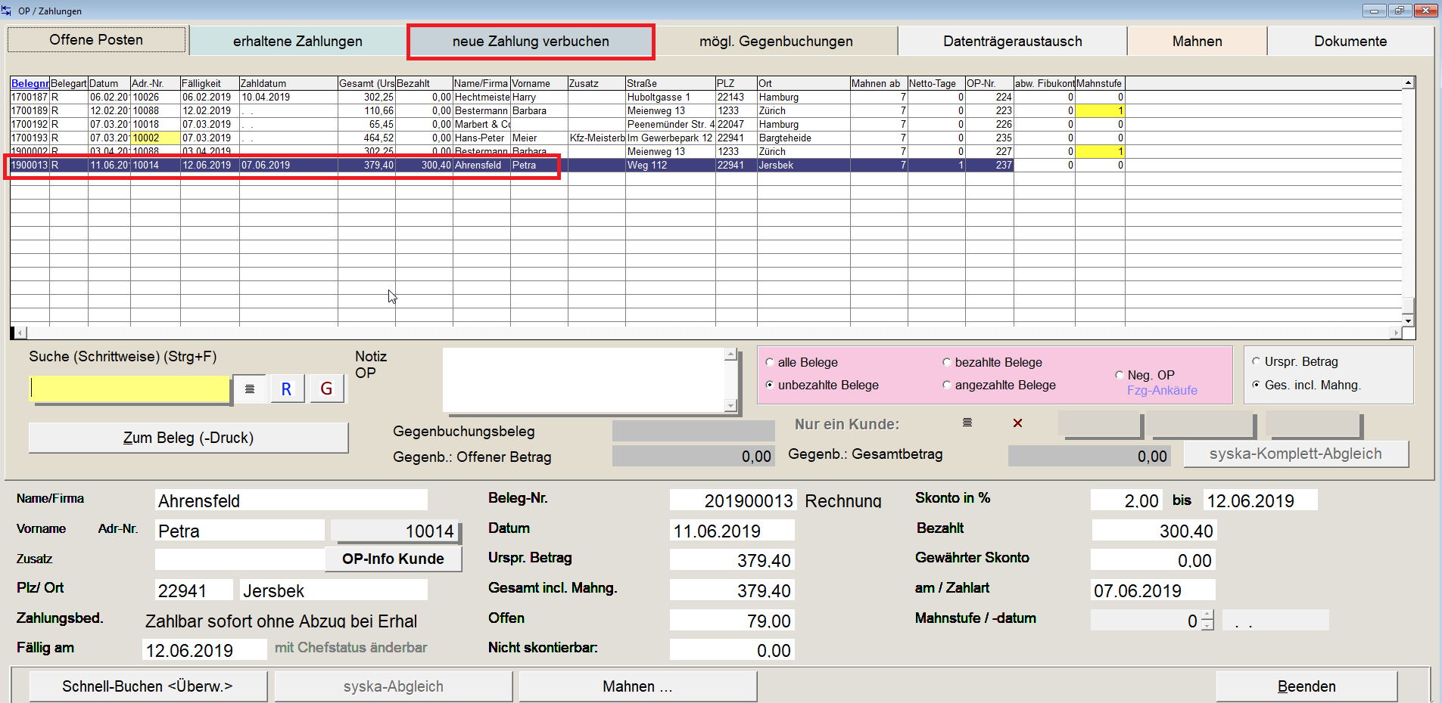Click the Datum field 11.06.2019
1442x703 pixels.
point(732,531)
